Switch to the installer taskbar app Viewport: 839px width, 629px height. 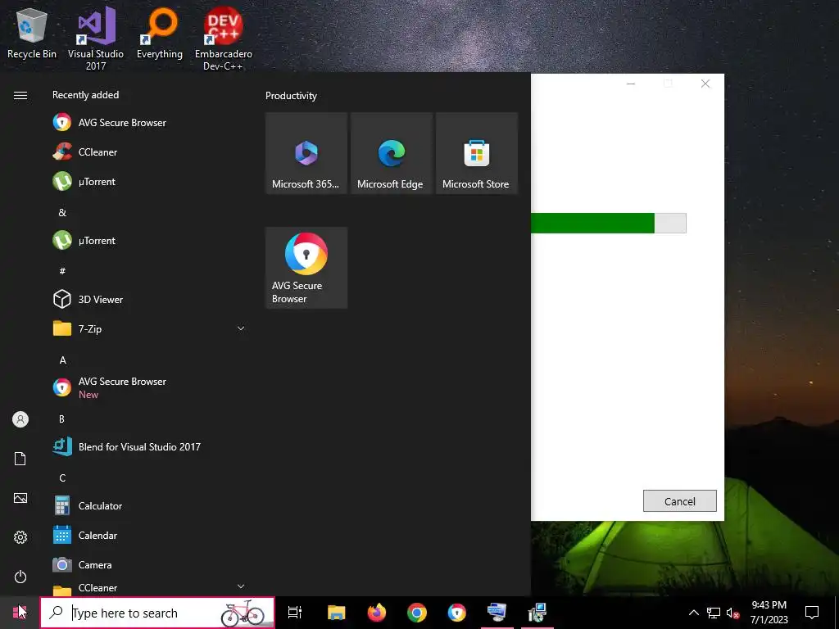click(x=537, y=613)
